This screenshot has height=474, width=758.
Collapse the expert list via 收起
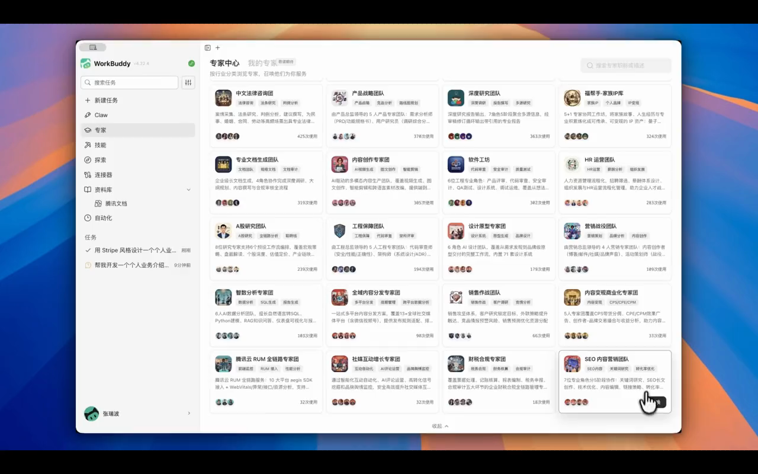(x=440, y=426)
